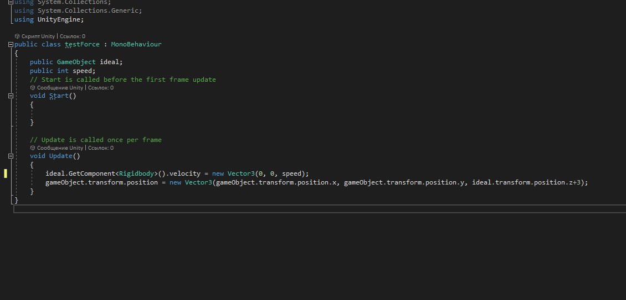Click the speed field name in declaration

pyautogui.click(x=82, y=71)
